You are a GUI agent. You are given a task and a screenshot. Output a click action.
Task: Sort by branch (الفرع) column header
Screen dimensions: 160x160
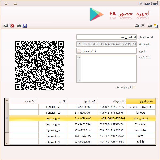53,101
